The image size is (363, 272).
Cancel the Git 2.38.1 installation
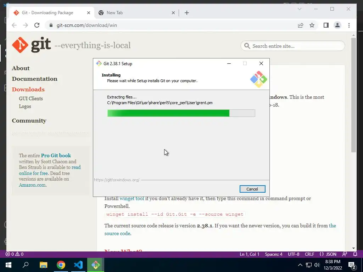point(252,189)
